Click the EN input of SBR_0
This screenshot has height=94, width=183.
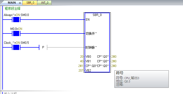(x=87, y=20)
